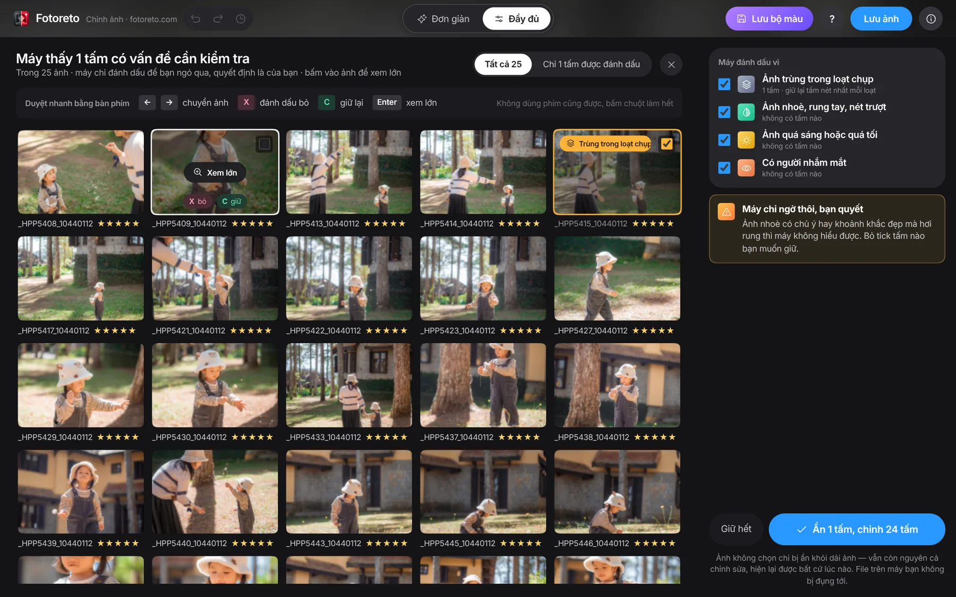The image size is (956, 597).
Task: Open the info circle icon
Action: (x=931, y=19)
